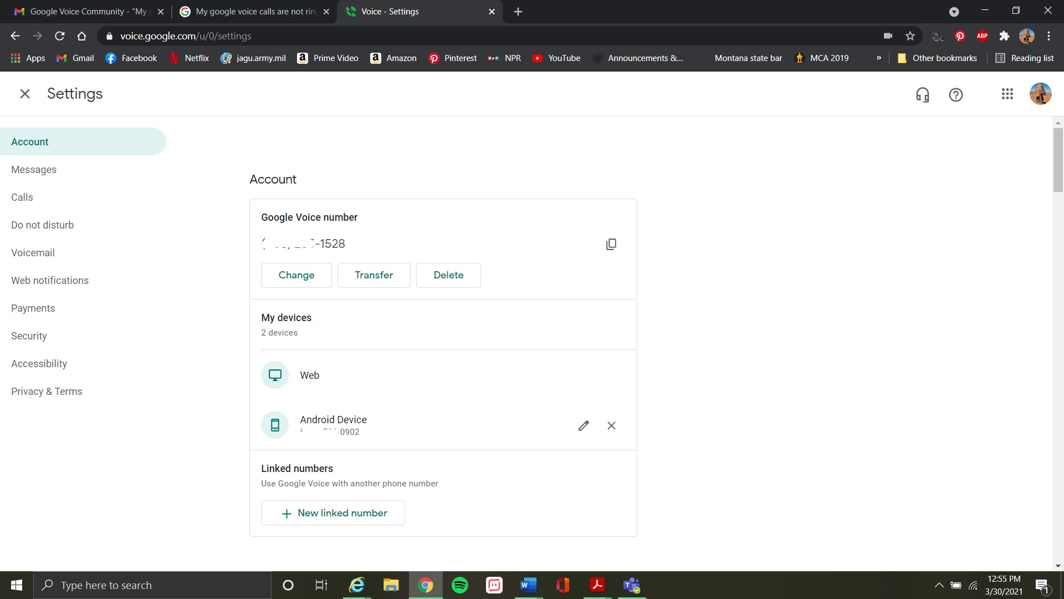Open the Cortana circle on the taskbar
Image resolution: width=1064 pixels, height=599 pixels.
click(x=288, y=585)
